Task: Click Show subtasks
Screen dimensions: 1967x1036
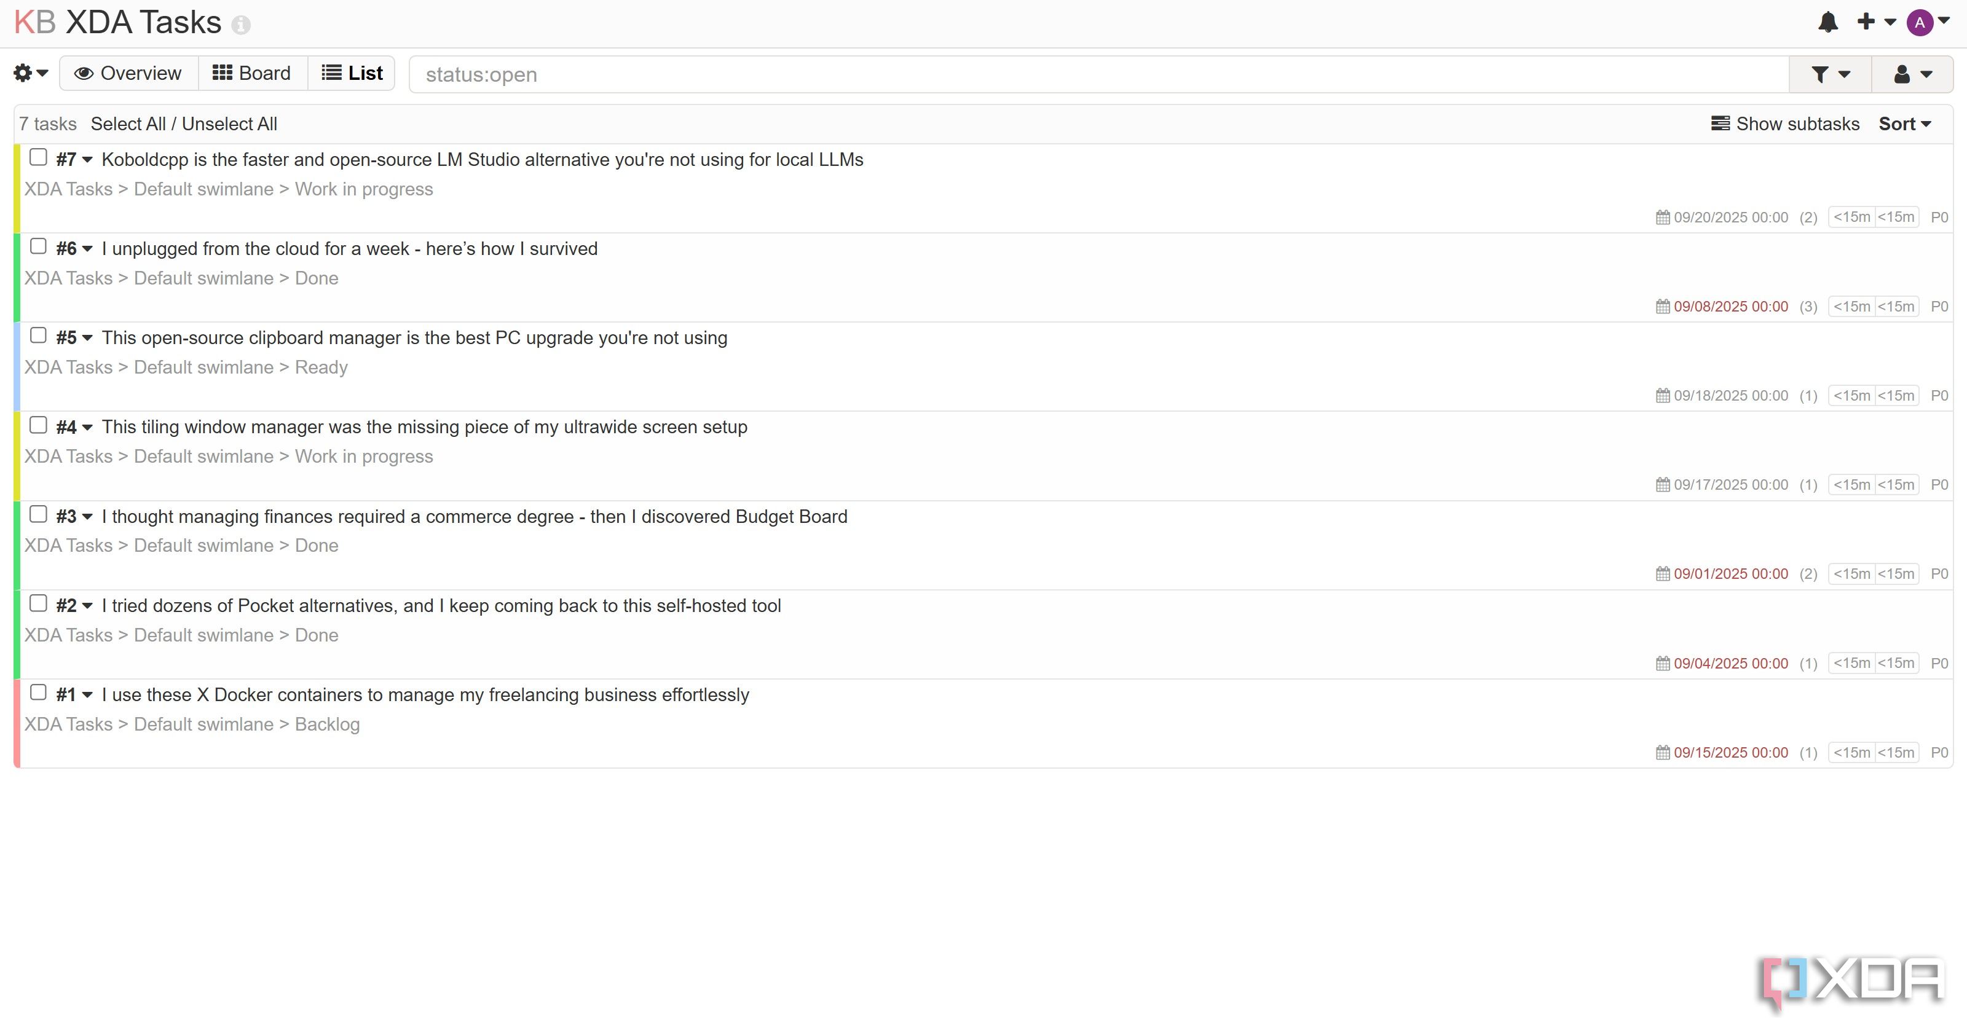Action: coord(1785,124)
